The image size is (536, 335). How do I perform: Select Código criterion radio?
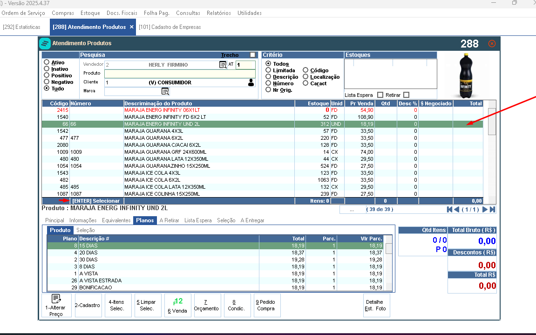click(x=305, y=70)
